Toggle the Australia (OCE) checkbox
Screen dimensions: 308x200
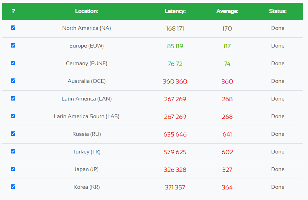click(13, 81)
